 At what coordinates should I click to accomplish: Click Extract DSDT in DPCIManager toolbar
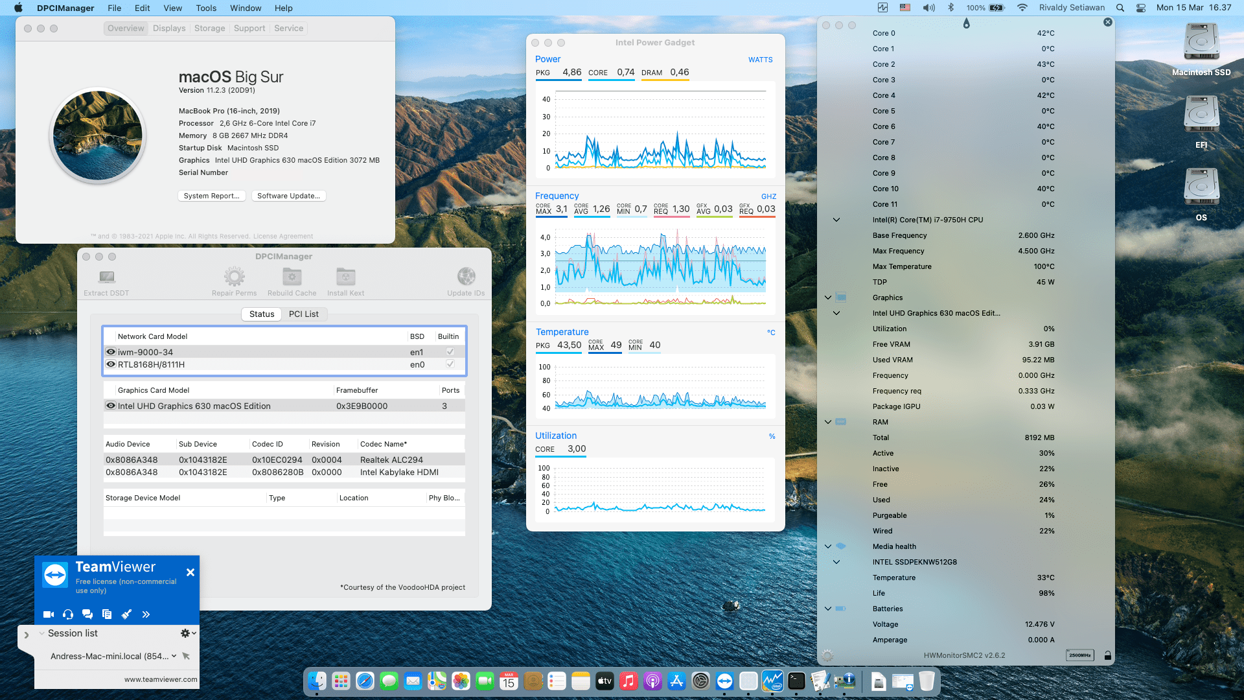tap(106, 283)
